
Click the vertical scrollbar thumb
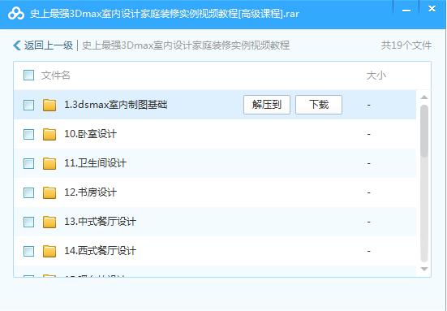coord(424,131)
